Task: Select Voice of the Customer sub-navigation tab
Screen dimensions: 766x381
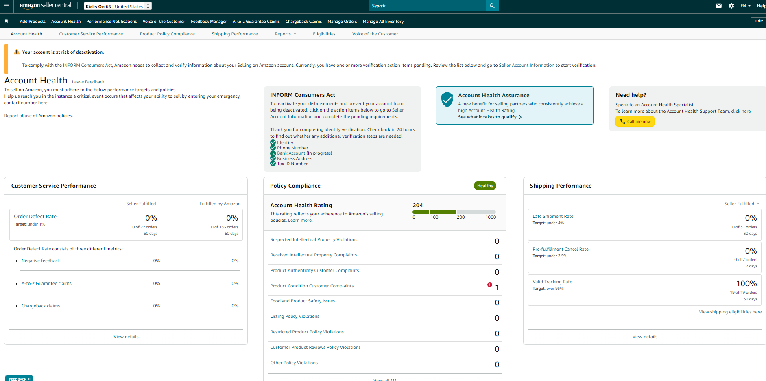Action: 375,34
